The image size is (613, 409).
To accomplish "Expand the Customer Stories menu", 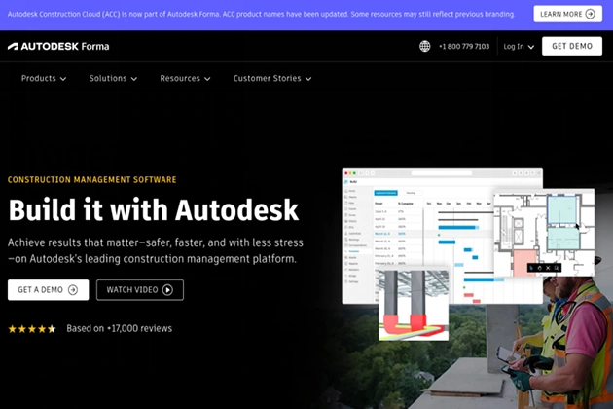I will (272, 78).
